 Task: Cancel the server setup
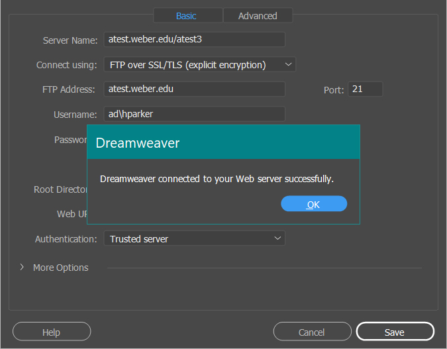[312, 332]
